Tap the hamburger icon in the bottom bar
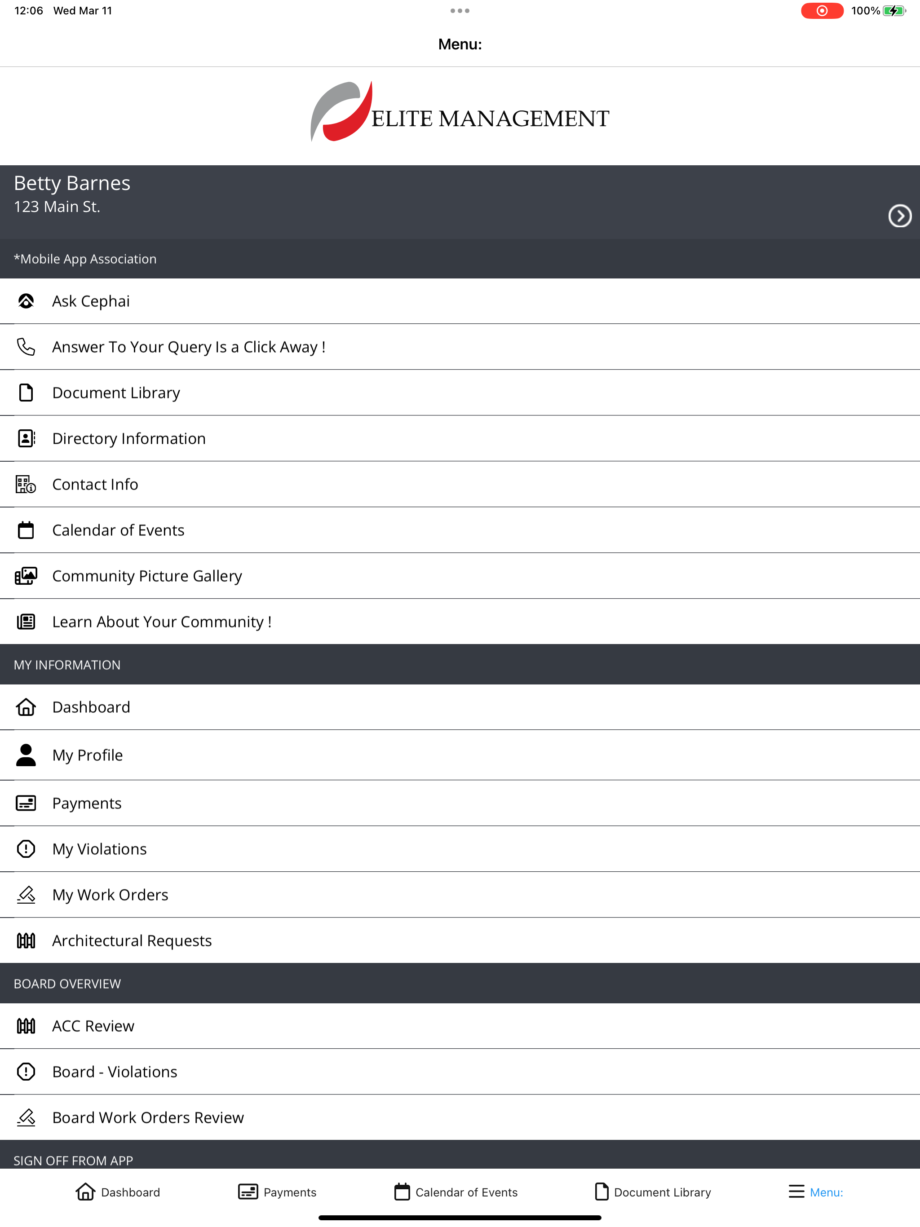 (x=796, y=1192)
